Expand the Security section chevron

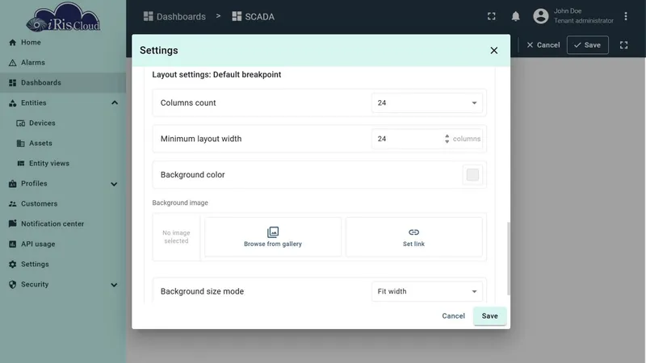[x=114, y=285]
